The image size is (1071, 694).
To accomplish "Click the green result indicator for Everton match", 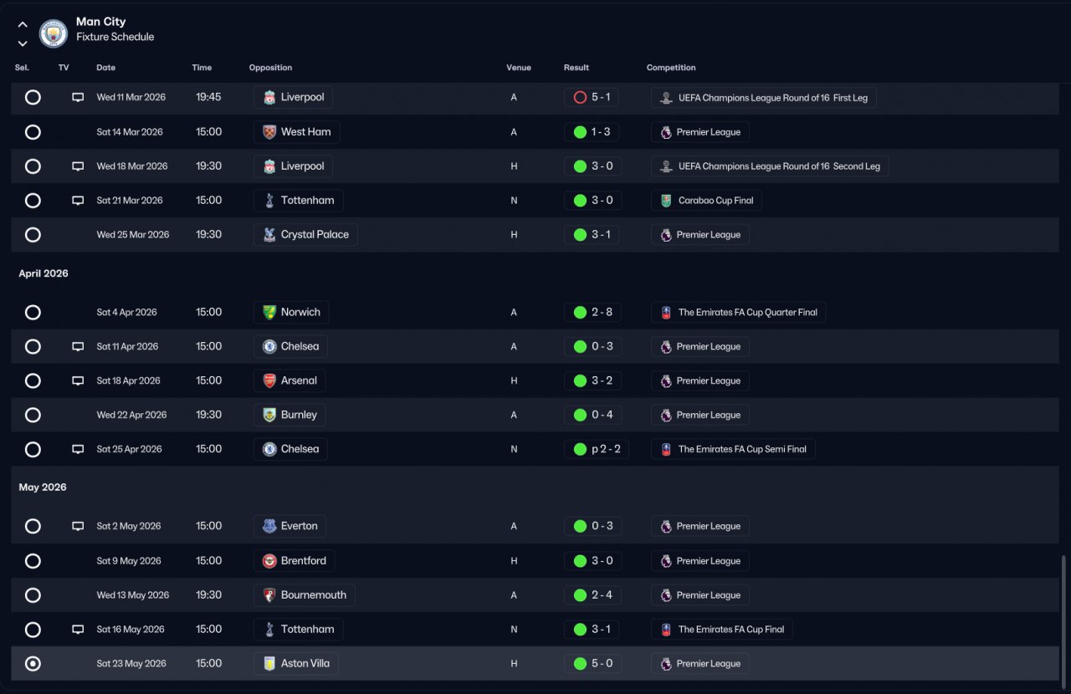I will click(x=580, y=527).
